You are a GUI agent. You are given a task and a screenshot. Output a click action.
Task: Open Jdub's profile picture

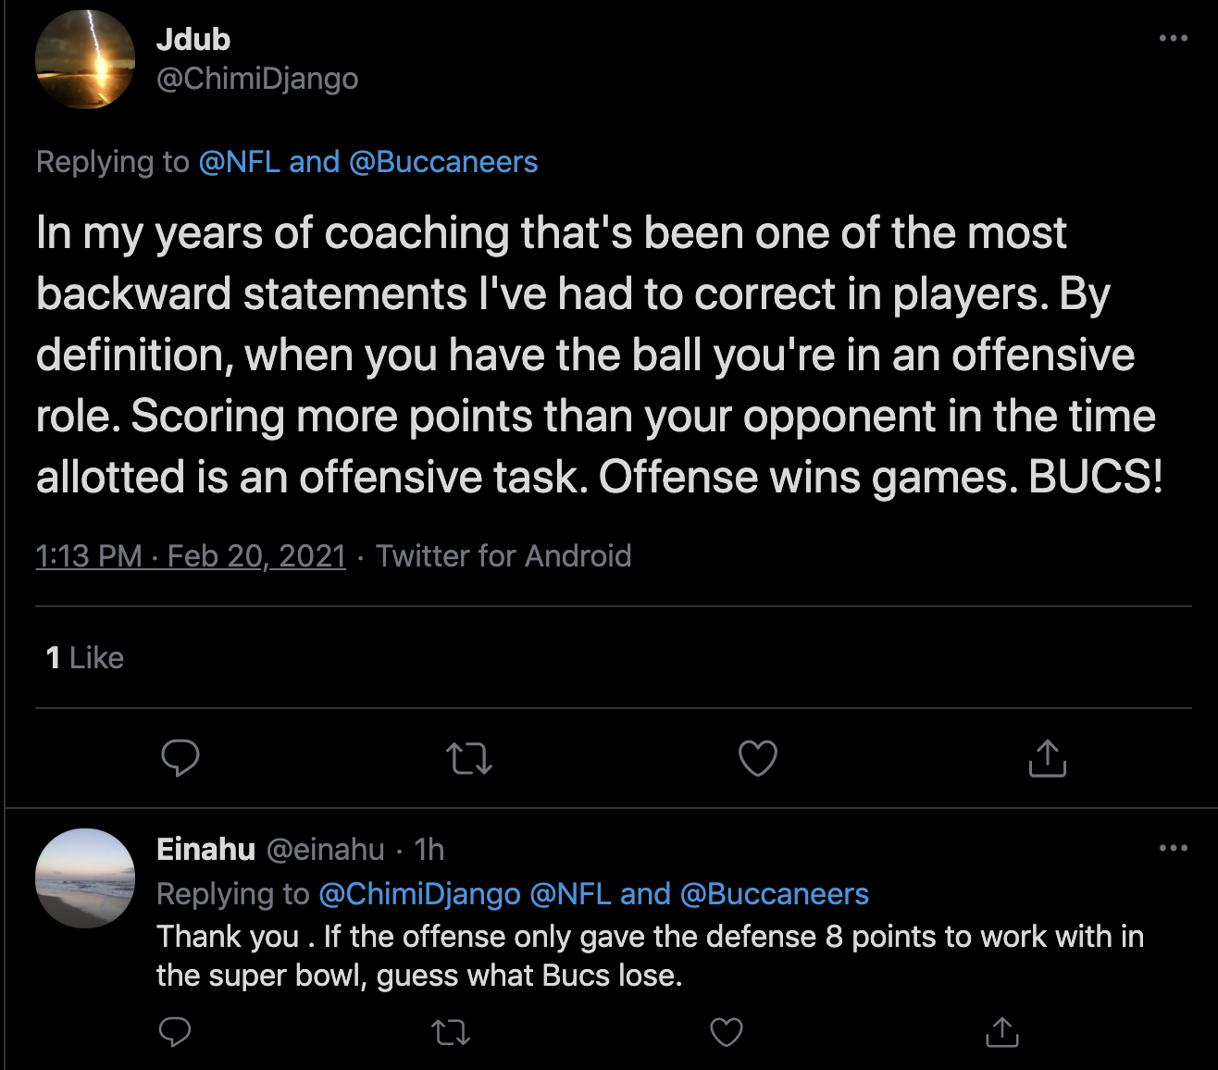pos(85,59)
